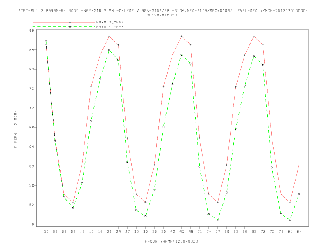Click the vertical axis title F_MEAN | O_MEAN

click(16, 129)
